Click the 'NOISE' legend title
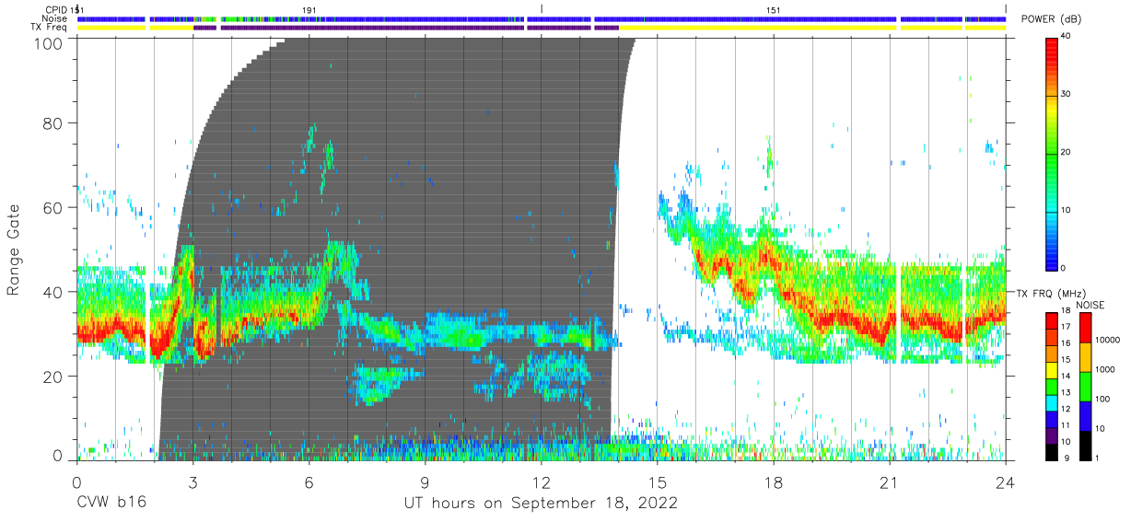This screenshot has width=1131, height=522. [1090, 305]
